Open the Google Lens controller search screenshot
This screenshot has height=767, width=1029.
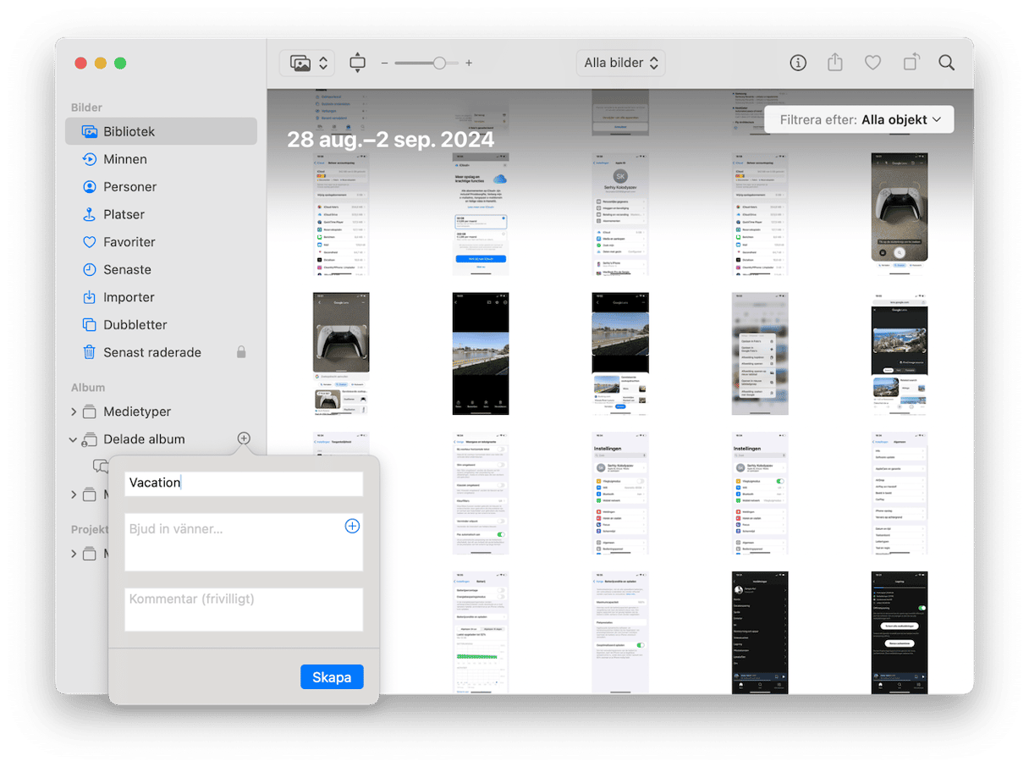click(341, 354)
